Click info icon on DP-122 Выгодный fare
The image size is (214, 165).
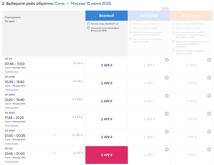pos(167,149)
